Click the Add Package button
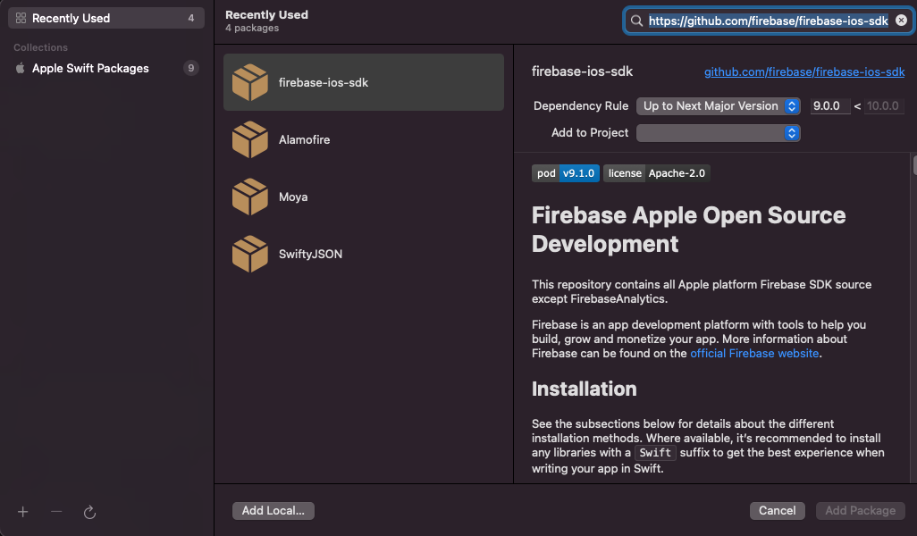 point(861,511)
